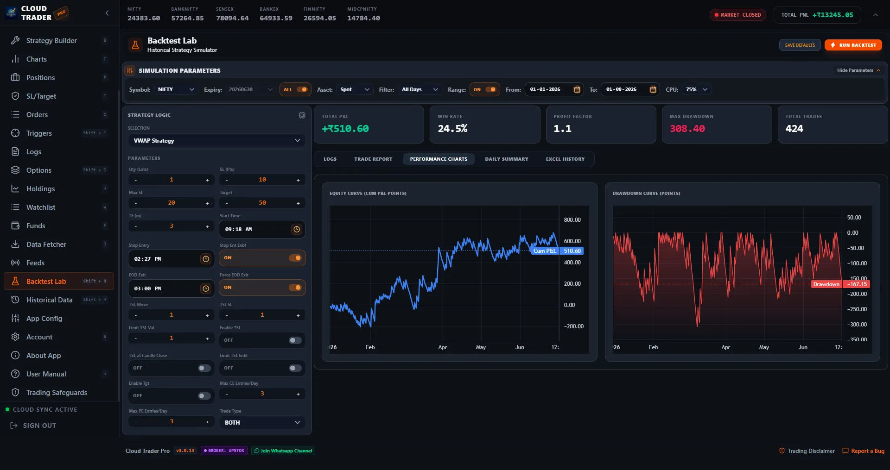Open Trading Safeguards shield icon
This screenshot has height=470, width=890.
point(15,392)
